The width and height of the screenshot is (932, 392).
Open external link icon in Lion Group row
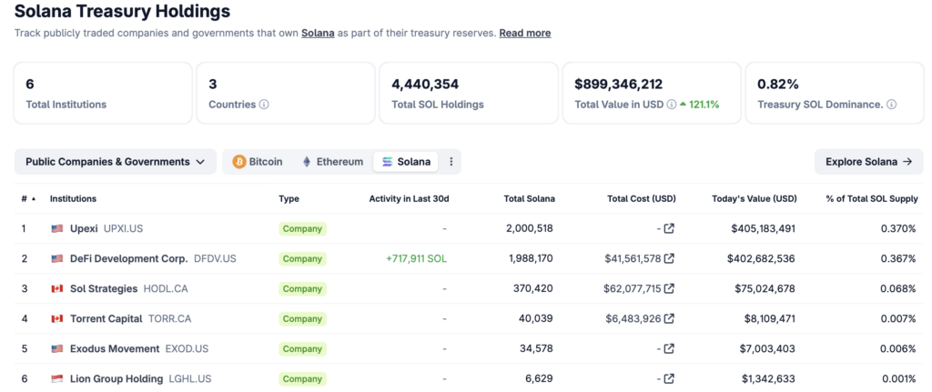[669, 378]
